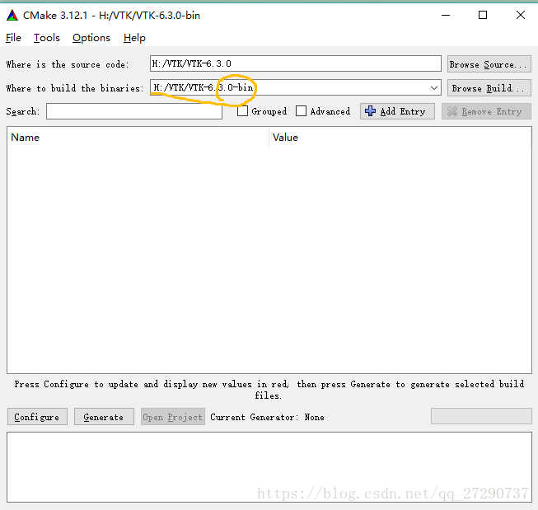Click the Remove Entry button
538x510 pixels.
[x=486, y=111]
